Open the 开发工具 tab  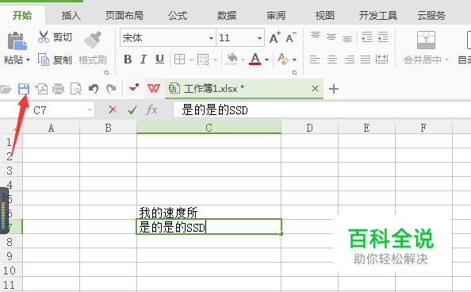(x=378, y=16)
